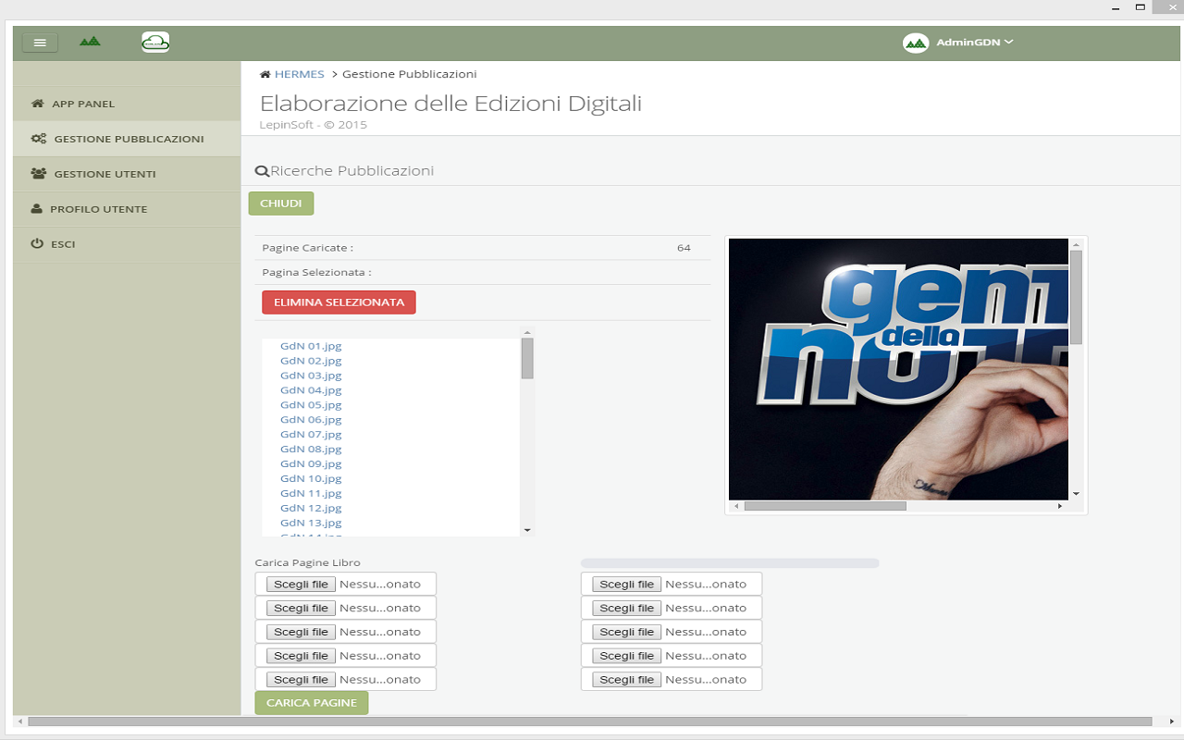Open GESTIONE UTENTI section
This screenshot has width=1184, height=740.
click(x=127, y=174)
